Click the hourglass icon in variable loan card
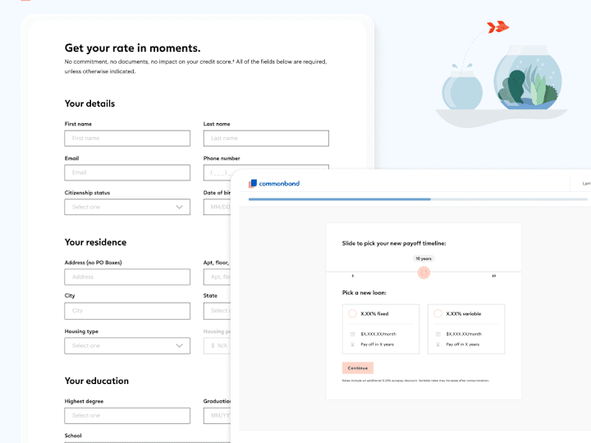The height and width of the screenshot is (443, 591). pyautogui.click(x=438, y=345)
